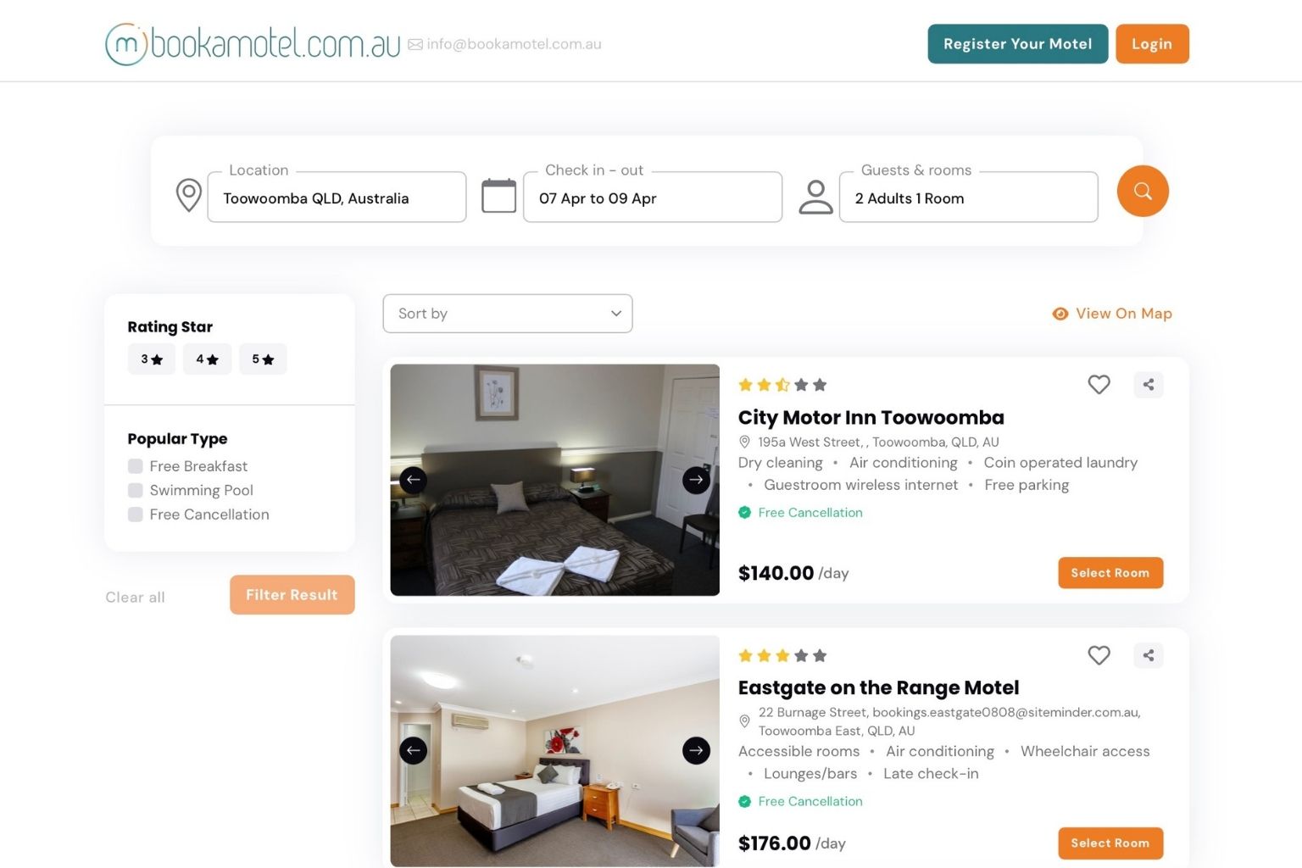Check the Free Cancellation filter option
The height and width of the screenshot is (868, 1302).
135,515
